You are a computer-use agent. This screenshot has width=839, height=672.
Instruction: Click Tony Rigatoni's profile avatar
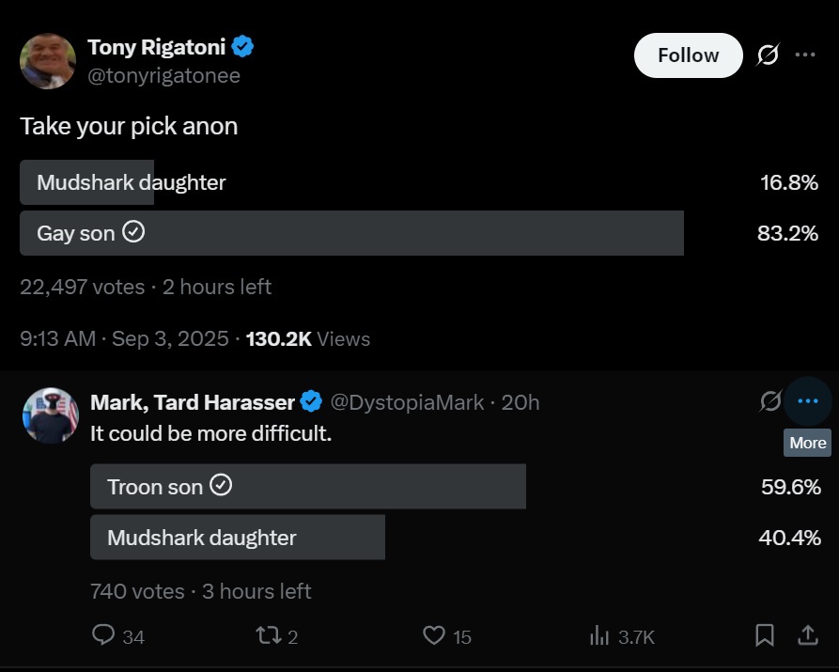[48, 61]
